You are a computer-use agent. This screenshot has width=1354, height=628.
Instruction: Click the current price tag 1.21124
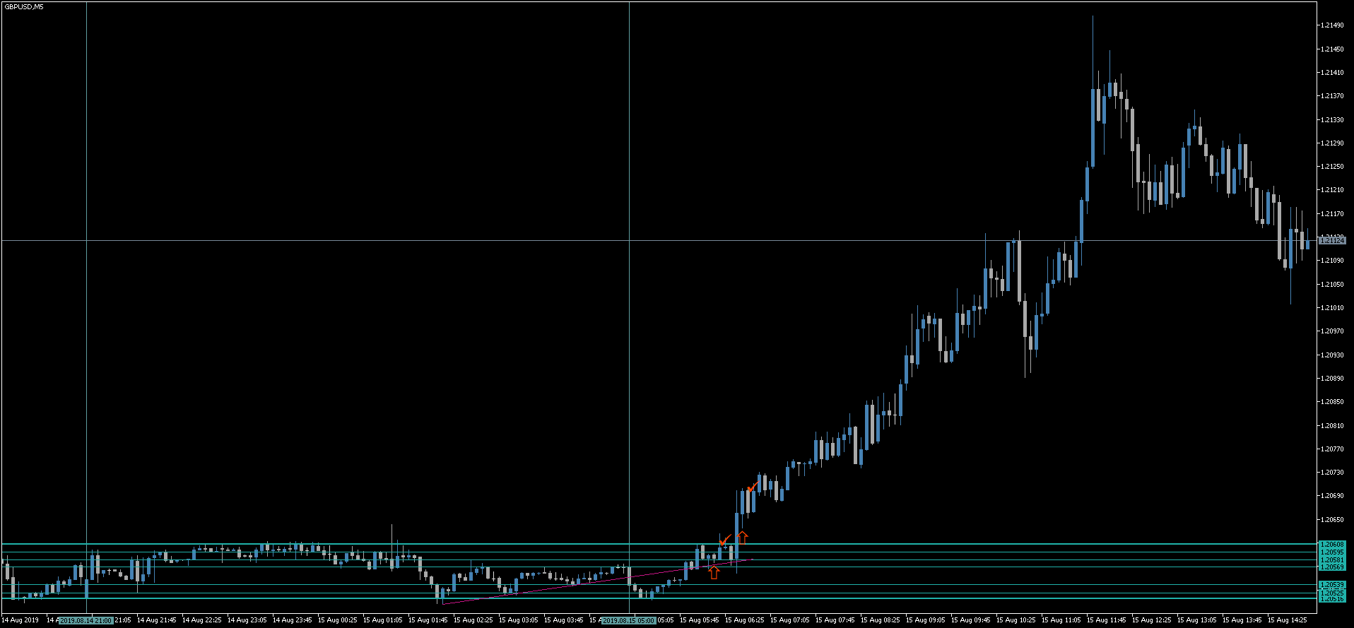pos(1332,241)
